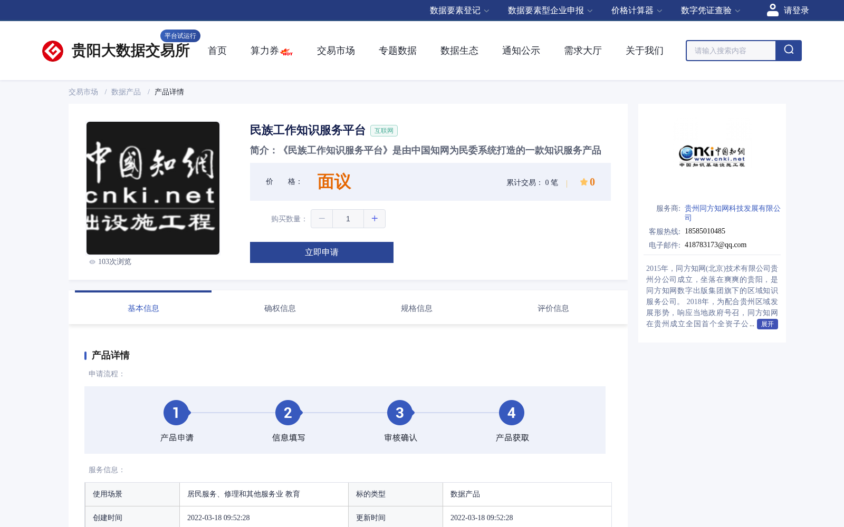Open the 算力券 menu item
844x527 pixels.
pos(264,51)
